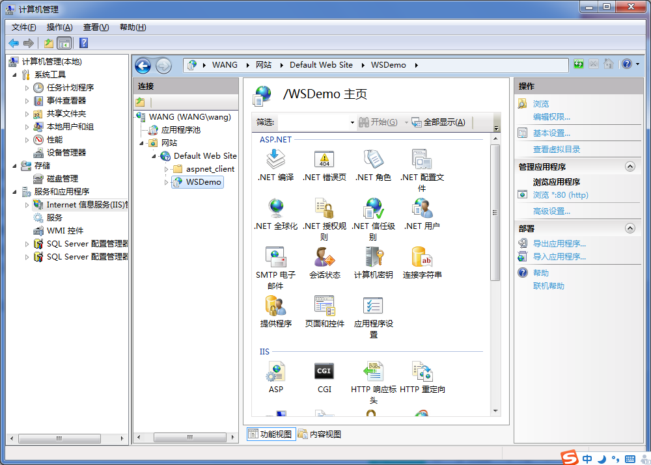651x465 pixels.
Task: Click the 编辑权限... link
Action: 551,117
